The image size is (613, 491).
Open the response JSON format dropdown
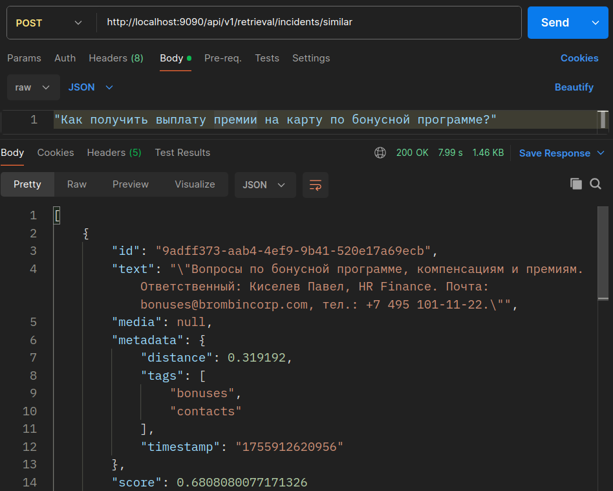click(264, 184)
